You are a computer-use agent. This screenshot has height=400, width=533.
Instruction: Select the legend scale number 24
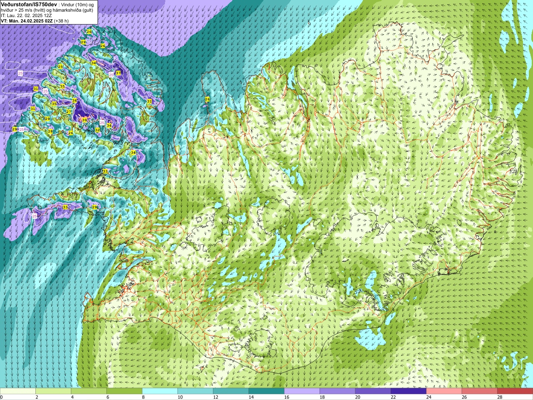click(x=429, y=397)
